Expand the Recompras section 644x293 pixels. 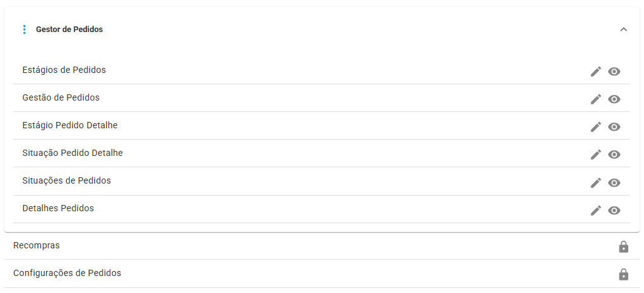click(321, 246)
